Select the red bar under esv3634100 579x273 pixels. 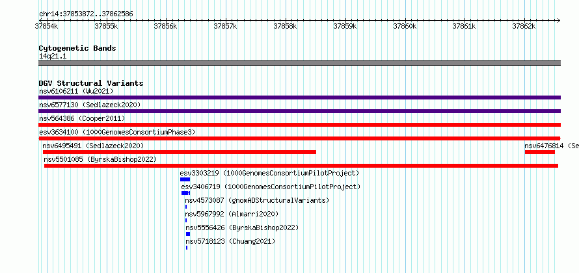tap(299, 138)
